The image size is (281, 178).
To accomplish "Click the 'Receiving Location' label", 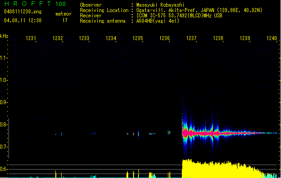I will pos(104,10).
